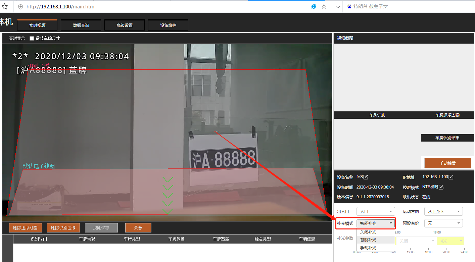Choose 智能补光 from the list
Screen dimensions: 475x262
pyautogui.click(x=376, y=240)
